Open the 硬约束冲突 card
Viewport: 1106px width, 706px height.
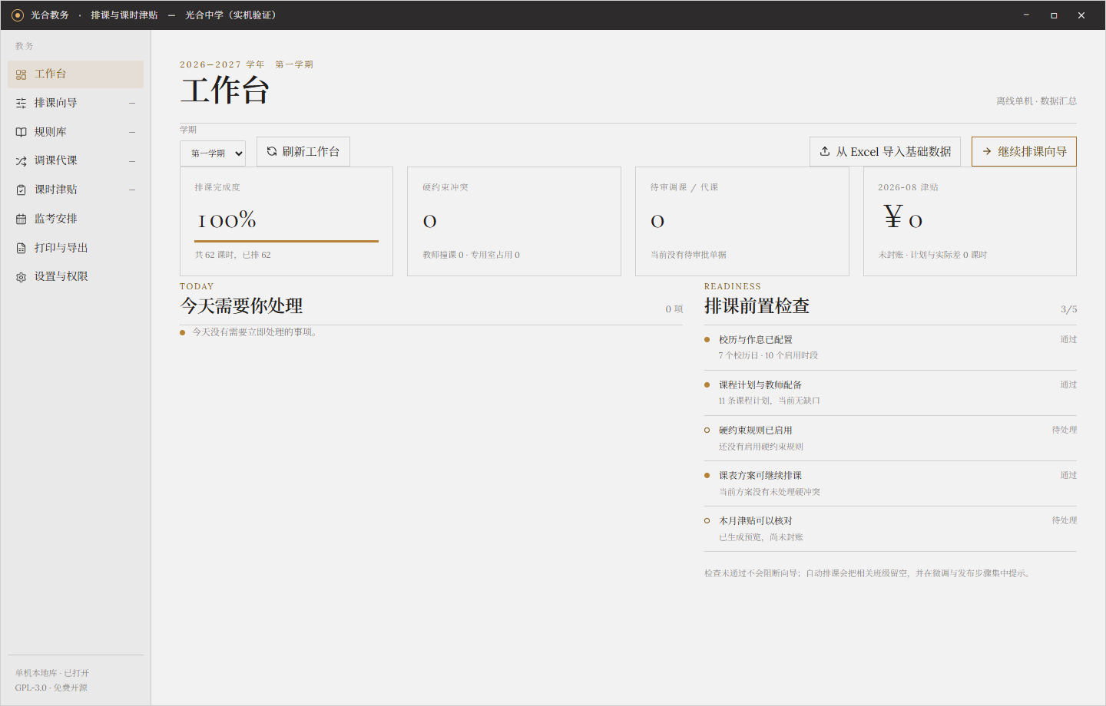point(514,221)
